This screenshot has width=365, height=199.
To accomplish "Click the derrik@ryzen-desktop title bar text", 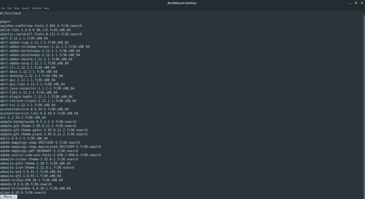I will 182,3.
